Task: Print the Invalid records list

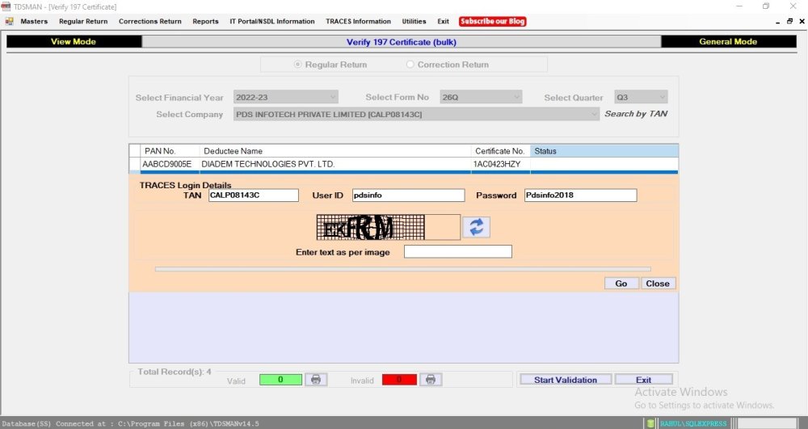Action: point(431,380)
